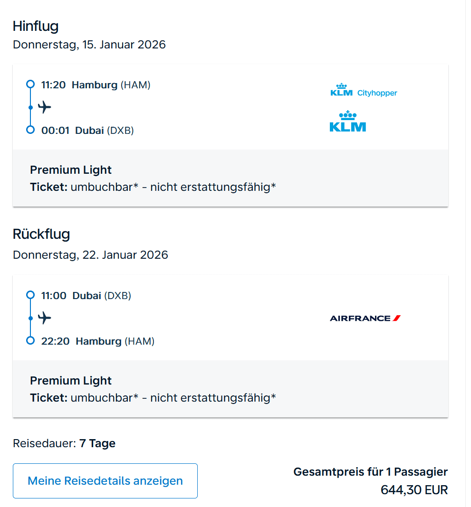Image resolution: width=471 pixels, height=507 pixels.
Task: Click the 11:20 Hamburg (HAM) departure entry
Action: (96, 85)
